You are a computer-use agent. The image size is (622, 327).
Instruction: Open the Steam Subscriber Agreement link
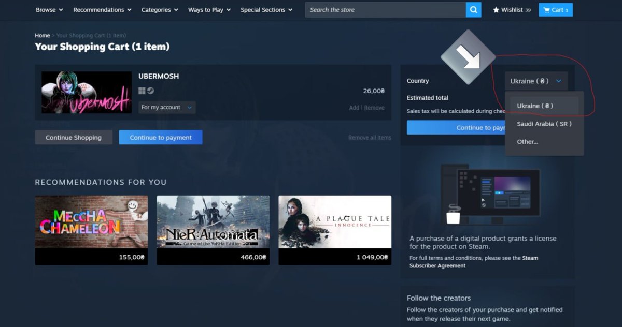click(x=474, y=262)
